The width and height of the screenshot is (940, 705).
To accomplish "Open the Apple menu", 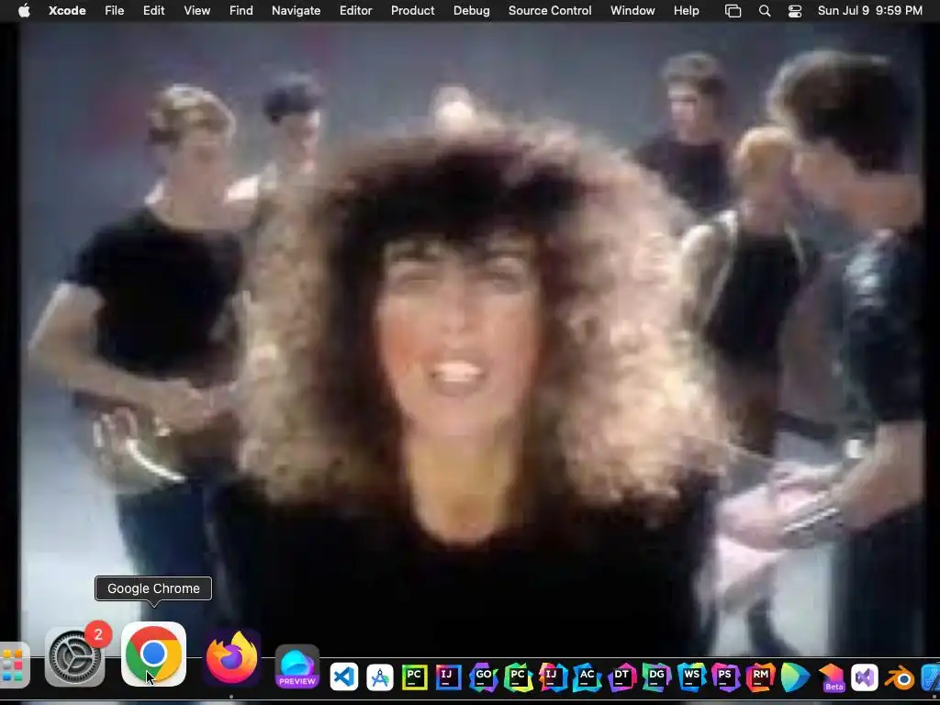I will tap(24, 10).
